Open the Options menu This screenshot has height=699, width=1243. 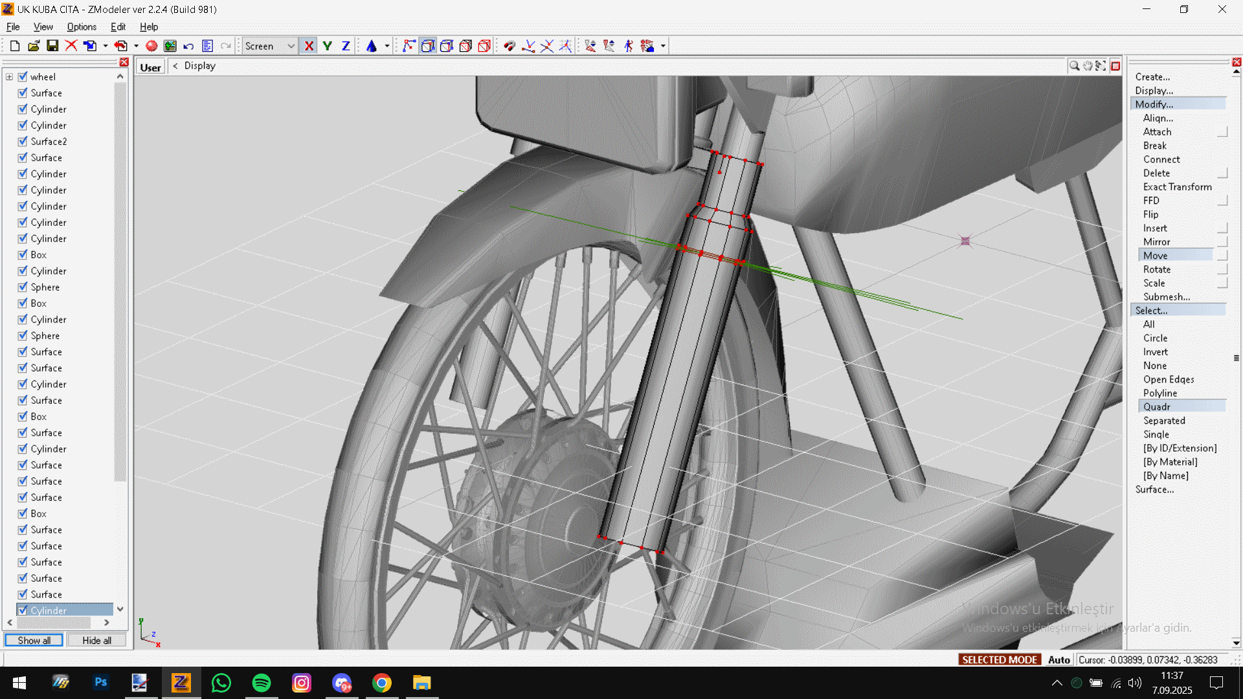tap(82, 27)
